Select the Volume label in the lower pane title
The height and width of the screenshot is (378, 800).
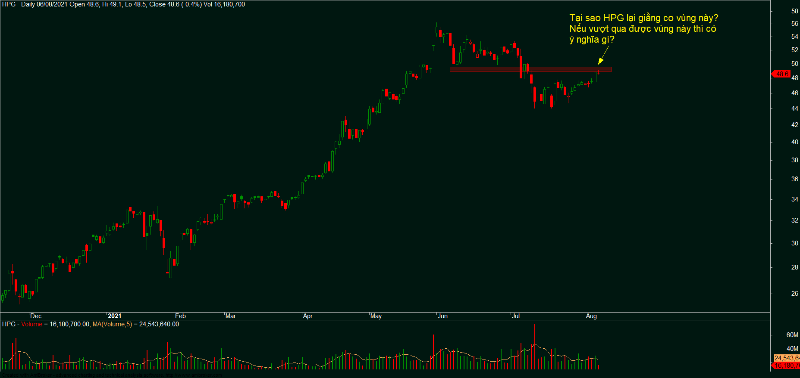pos(32,324)
